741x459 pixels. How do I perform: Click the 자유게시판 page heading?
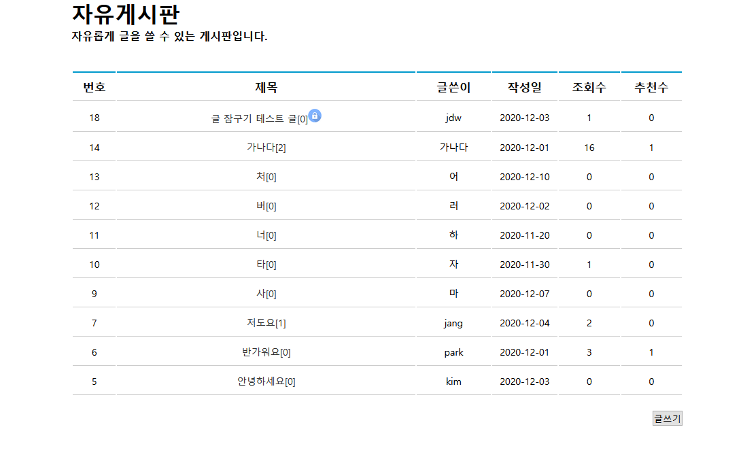[126, 14]
